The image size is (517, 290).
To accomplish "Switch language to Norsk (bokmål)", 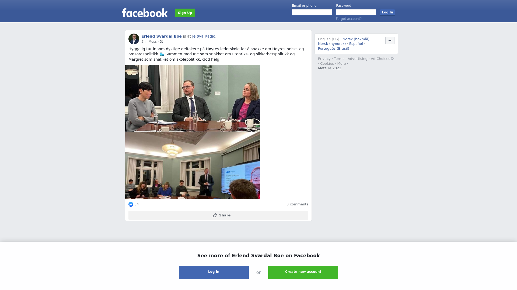I will (x=356, y=39).
